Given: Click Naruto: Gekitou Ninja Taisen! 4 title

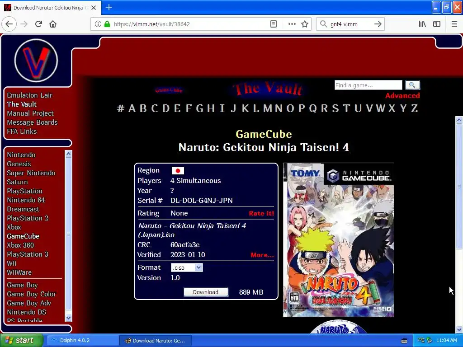Looking at the screenshot, I should [264, 147].
